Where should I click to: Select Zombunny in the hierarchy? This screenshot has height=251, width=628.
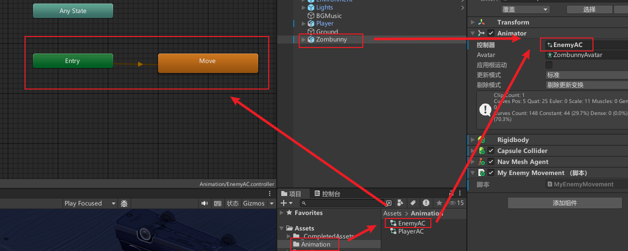(x=331, y=39)
